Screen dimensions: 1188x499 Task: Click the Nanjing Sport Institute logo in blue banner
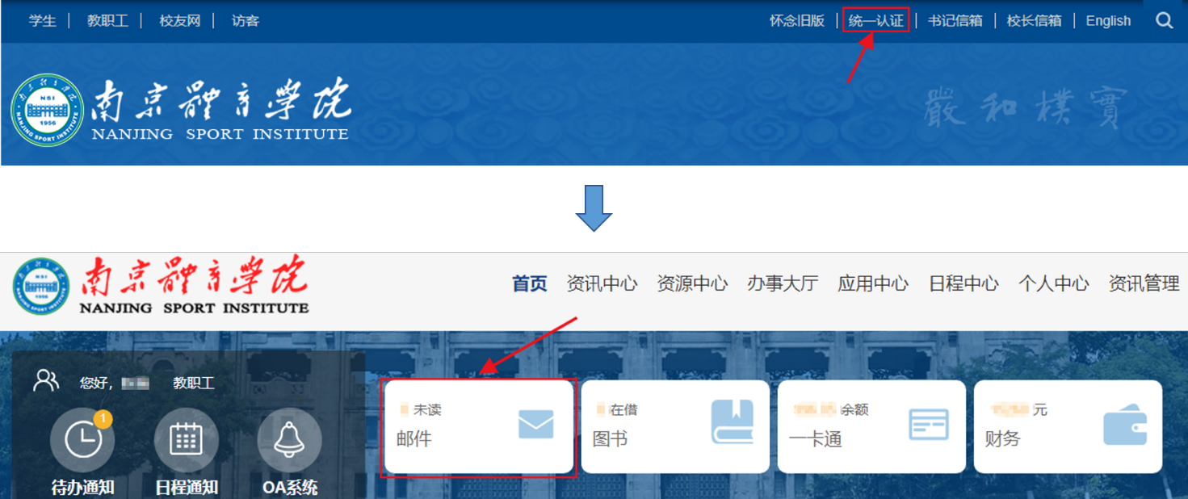tap(47, 110)
